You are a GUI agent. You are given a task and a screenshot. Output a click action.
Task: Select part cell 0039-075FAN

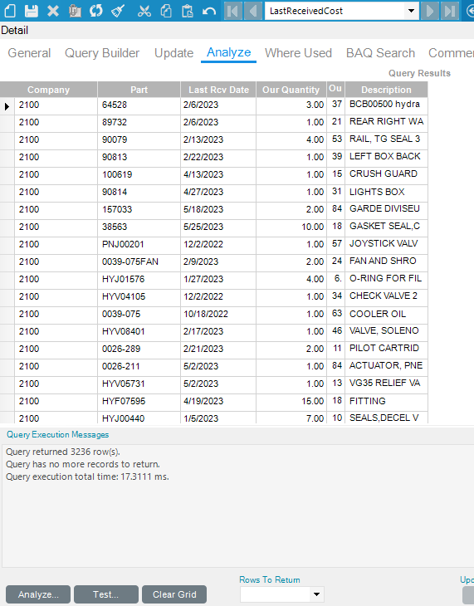click(139, 261)
